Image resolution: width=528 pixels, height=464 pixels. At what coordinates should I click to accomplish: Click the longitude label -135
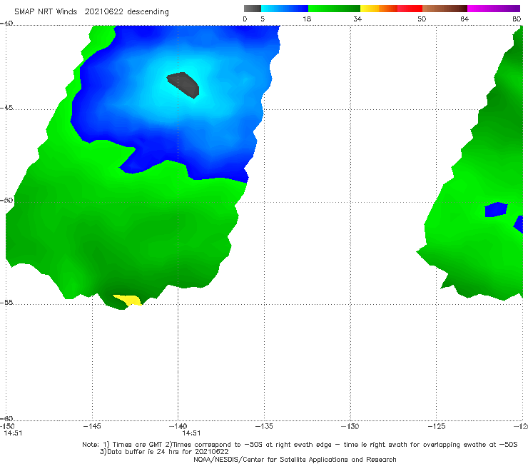(264, 426)
